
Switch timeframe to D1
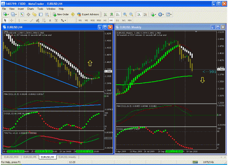tap(117, 20)
